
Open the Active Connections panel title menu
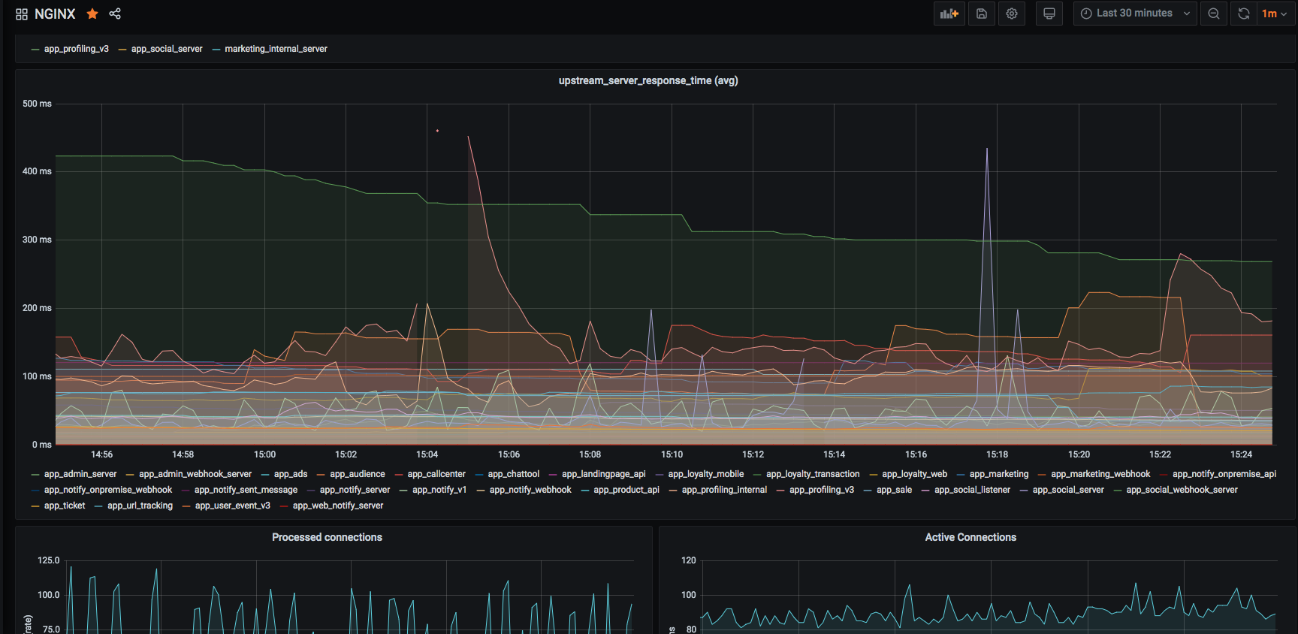tap(970, 537)
